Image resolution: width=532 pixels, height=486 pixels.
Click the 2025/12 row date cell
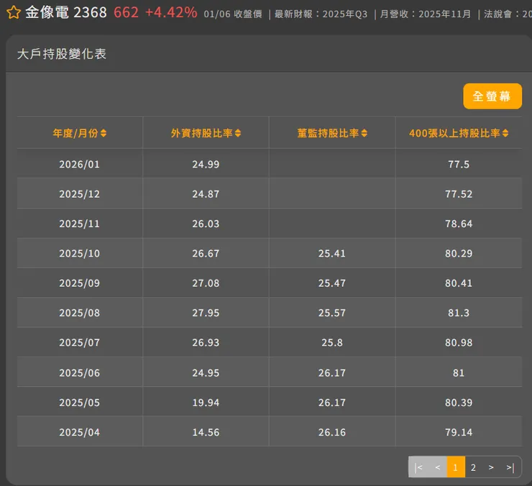(79, 194)
